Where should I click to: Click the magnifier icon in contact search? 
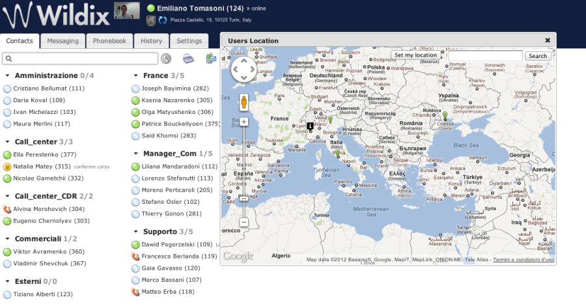[x=9, y=59]
